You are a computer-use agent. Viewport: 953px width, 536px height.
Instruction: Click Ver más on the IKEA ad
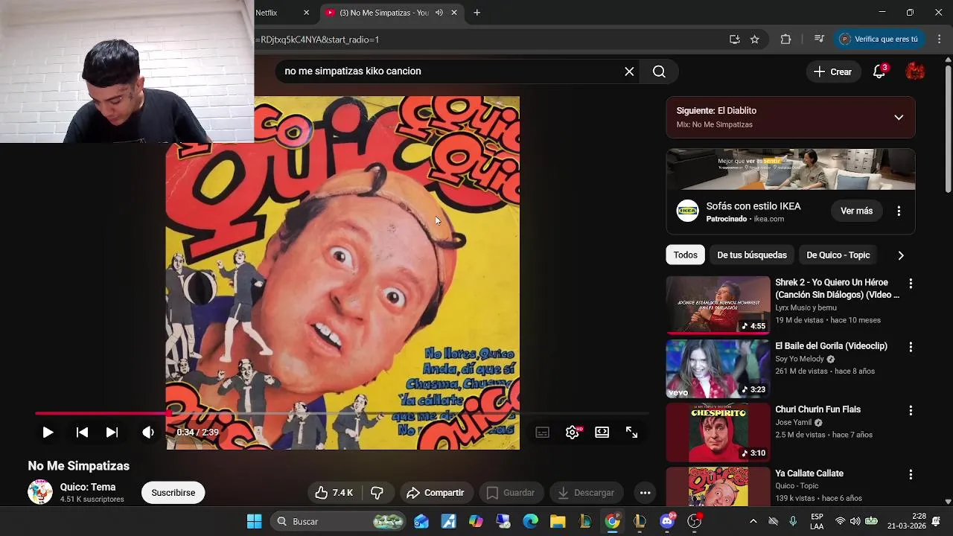pyautogui.click(x=856, y=211)
